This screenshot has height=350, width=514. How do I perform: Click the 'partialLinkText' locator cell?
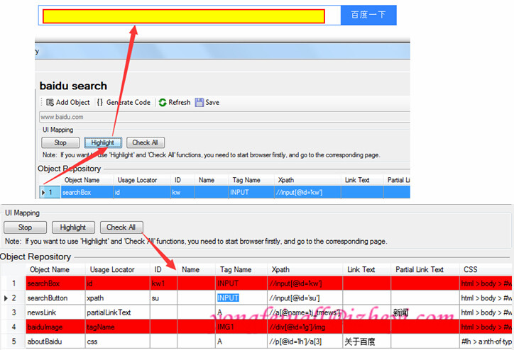(x=117, y=312)
